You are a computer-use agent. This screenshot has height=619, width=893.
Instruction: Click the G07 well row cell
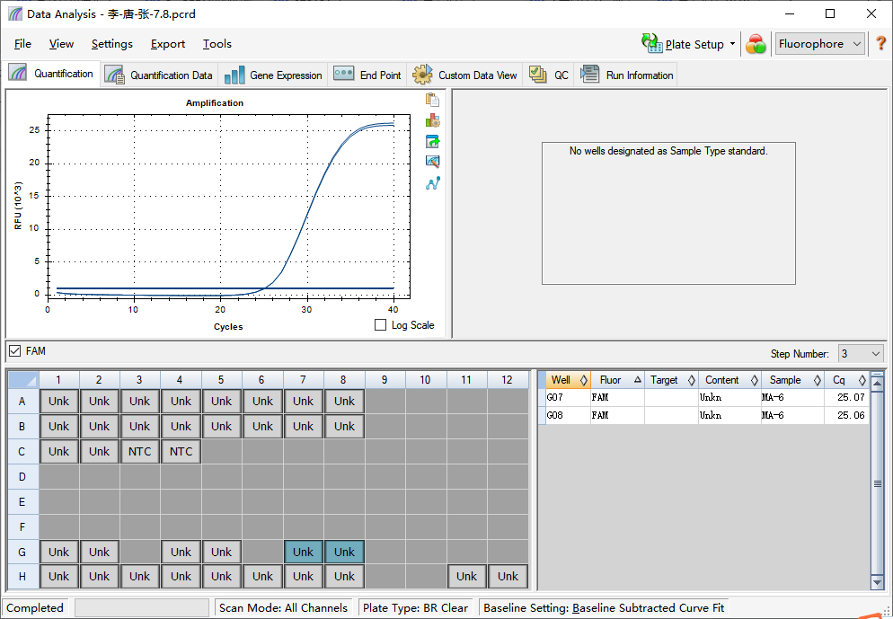click(568, 397)
